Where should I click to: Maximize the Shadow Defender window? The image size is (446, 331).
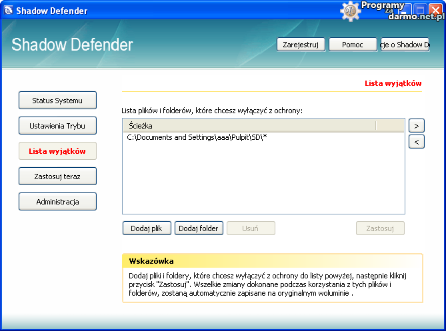tap(421, 10)
